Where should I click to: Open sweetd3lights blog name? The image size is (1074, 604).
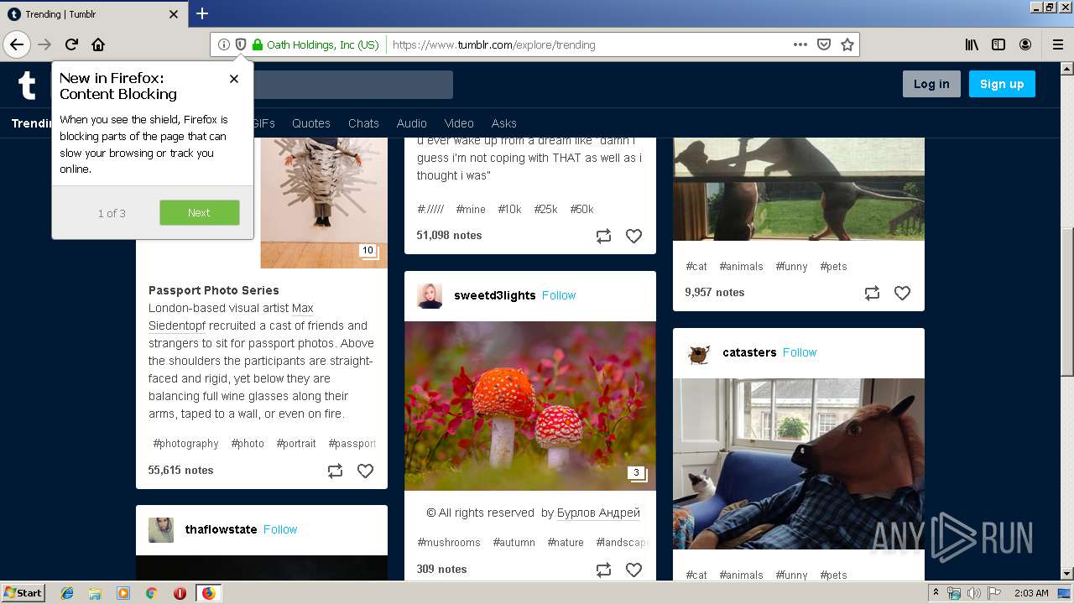click(x=494, y=295)
